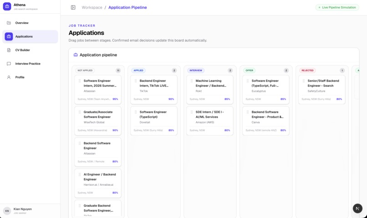Click the Athena briefcase logo icon
The image size is (367, 218).
[7, 6]
